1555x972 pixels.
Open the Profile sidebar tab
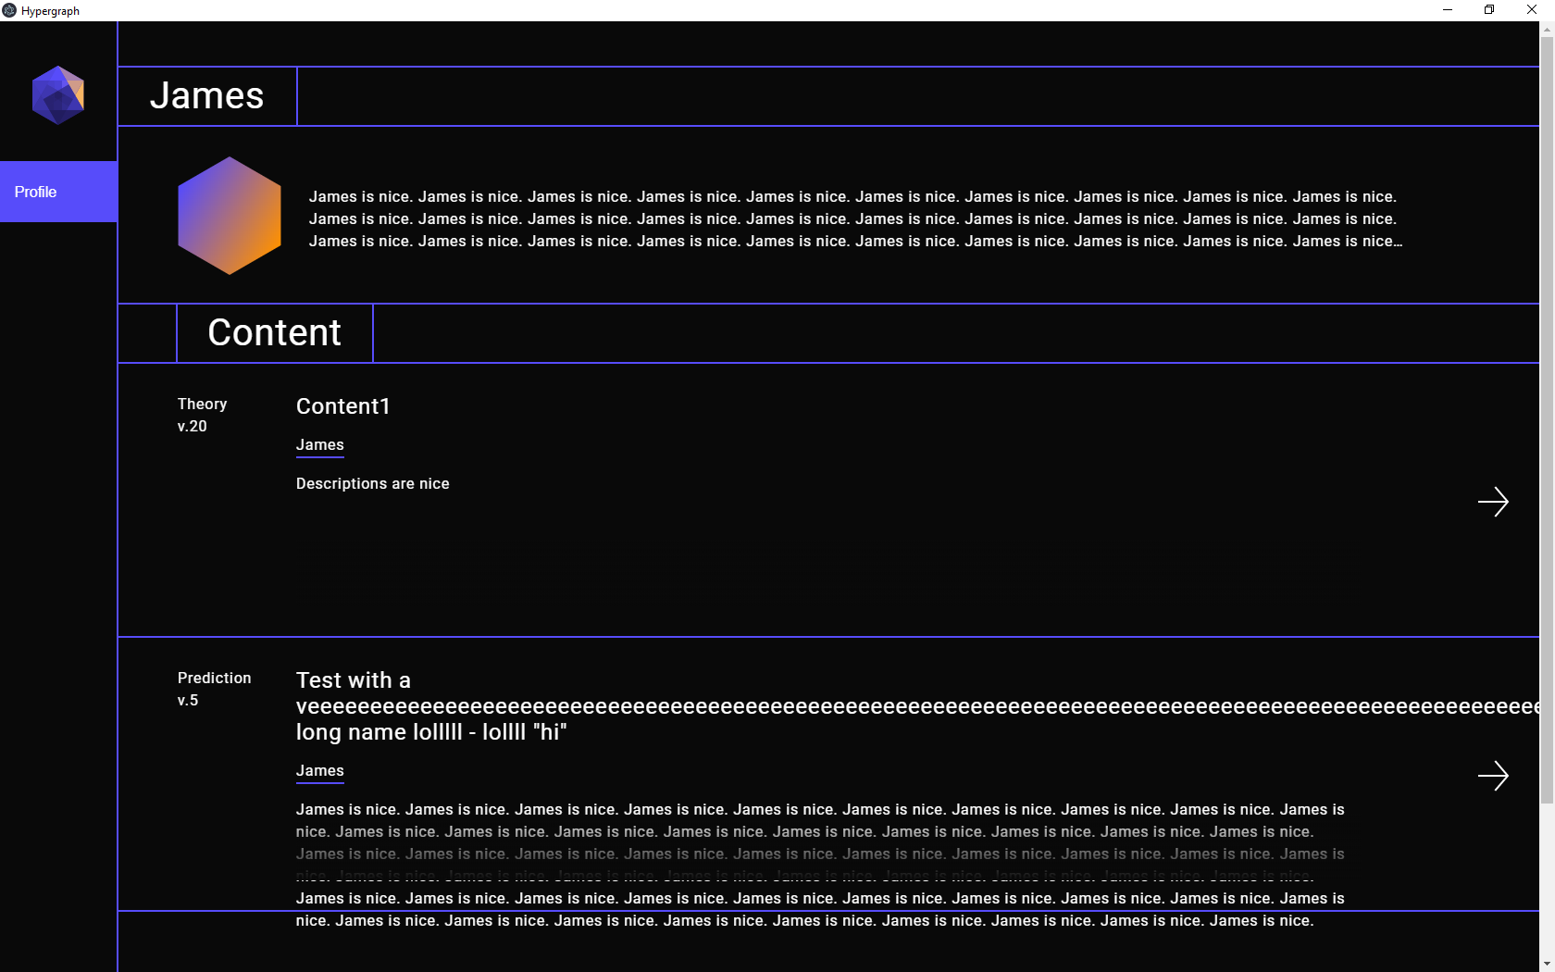coord(58,192)
